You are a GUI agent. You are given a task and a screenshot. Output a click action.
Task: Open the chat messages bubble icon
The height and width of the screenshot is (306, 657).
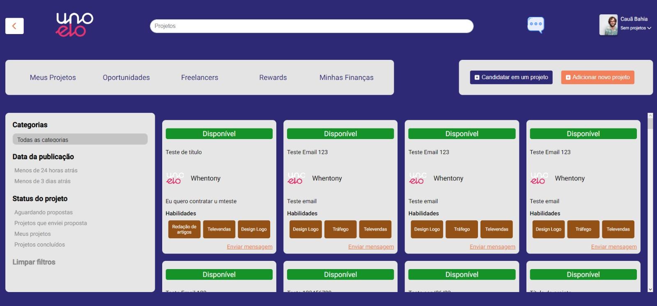tap(535, 25)
